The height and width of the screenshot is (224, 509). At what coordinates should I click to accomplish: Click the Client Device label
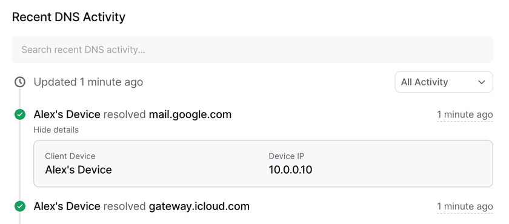point(70,156)
